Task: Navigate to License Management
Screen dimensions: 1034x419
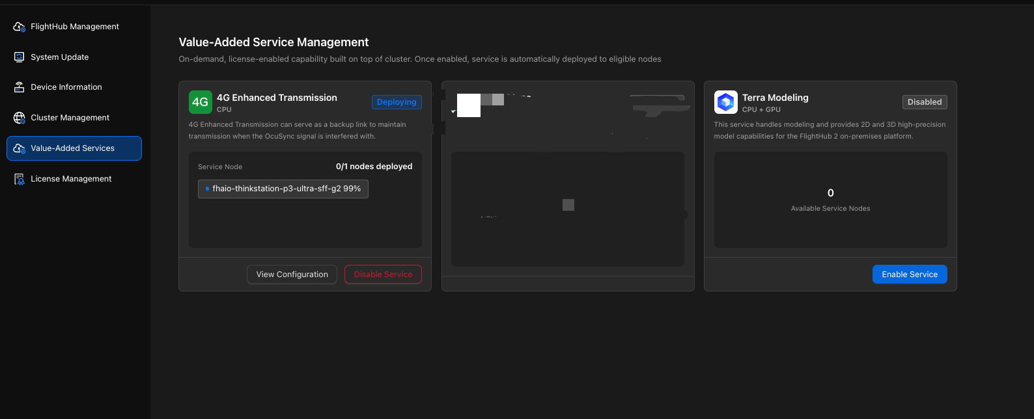Action: [x=74, y=179]
